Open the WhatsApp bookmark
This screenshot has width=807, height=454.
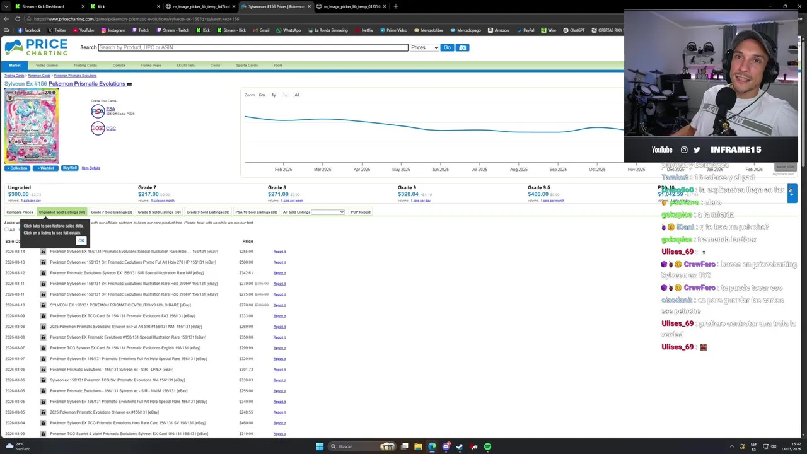click(288, 30)
